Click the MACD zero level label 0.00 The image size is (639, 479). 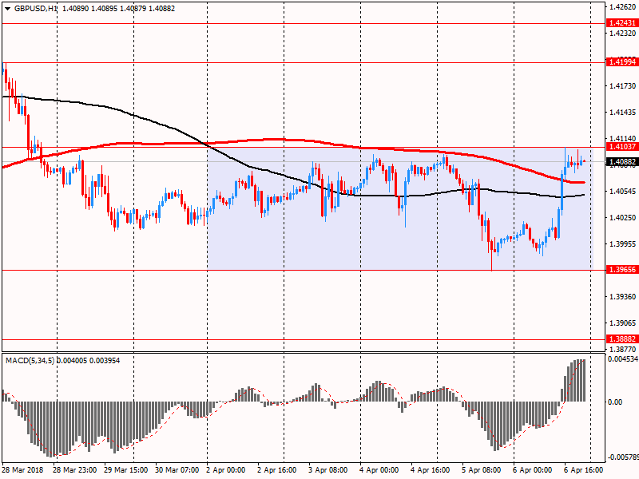tap(615, 402)
